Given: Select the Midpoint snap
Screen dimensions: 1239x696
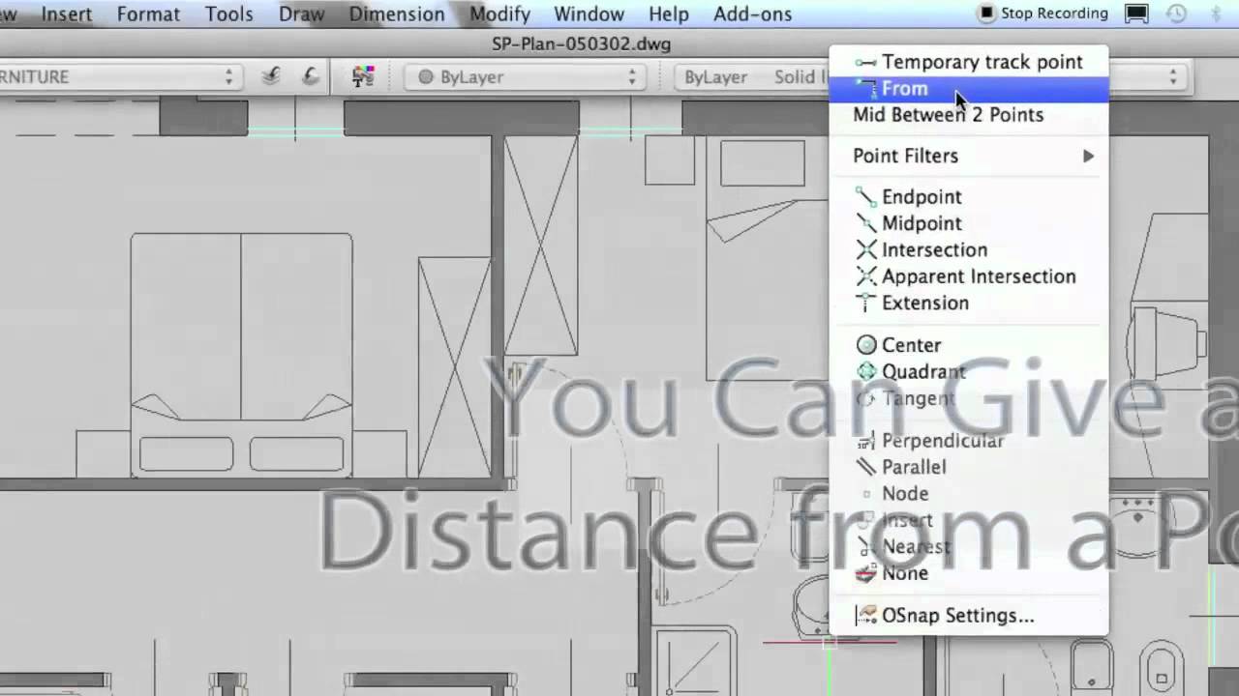Looking at the screenshot, I should [x=969, y=223].
